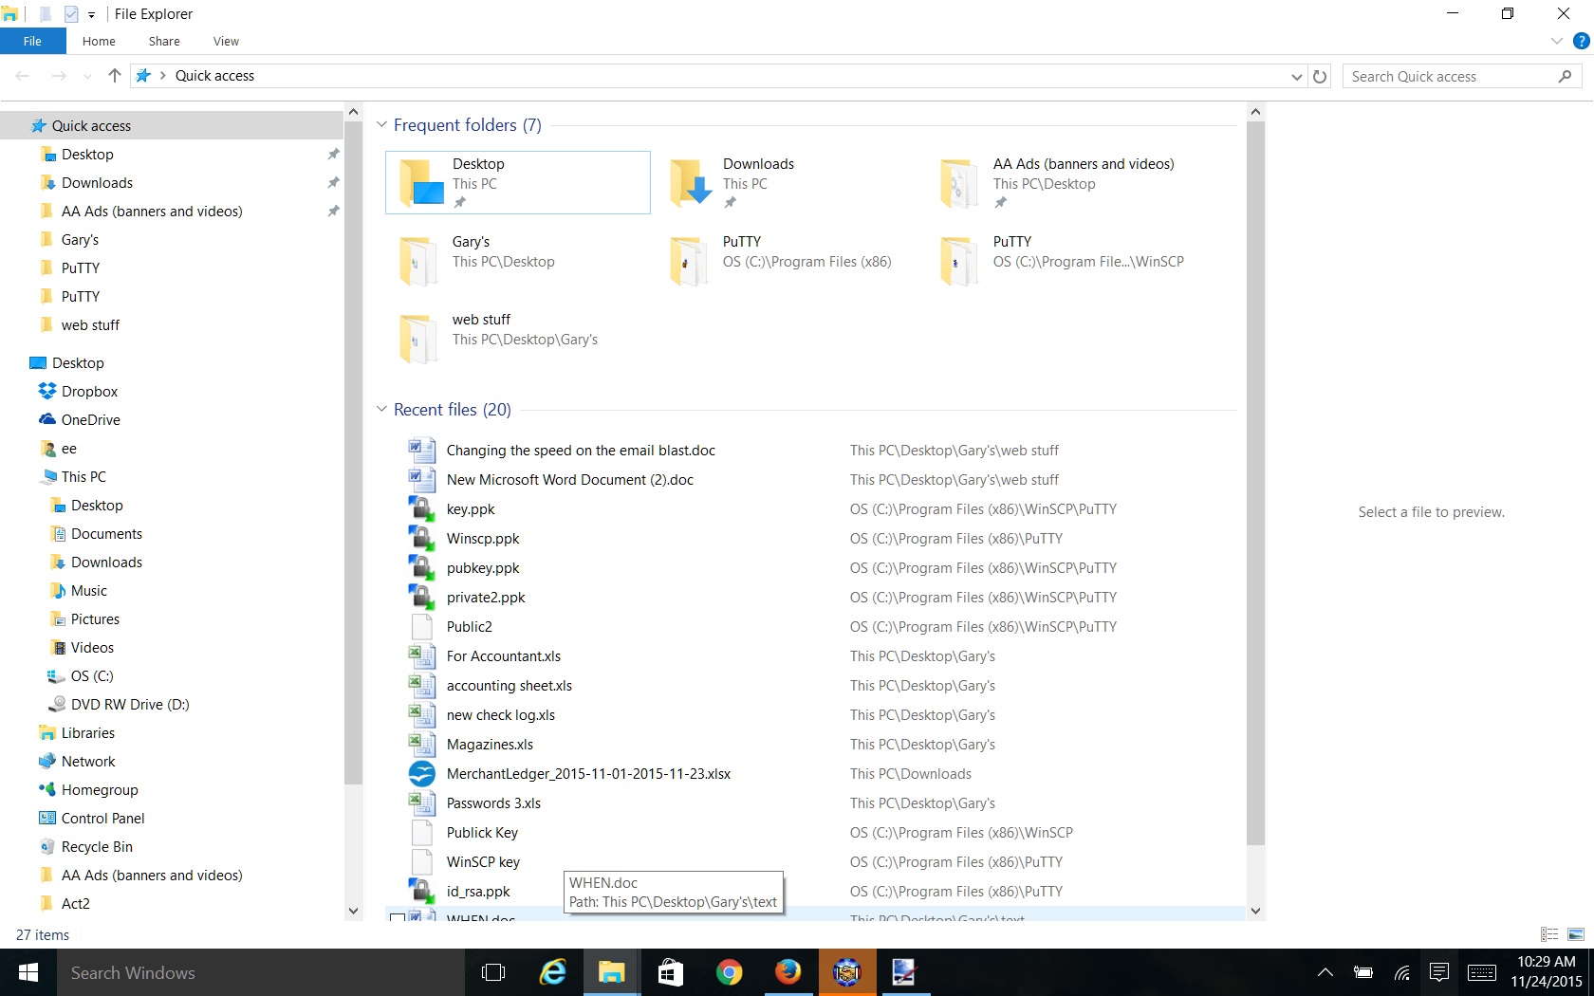
Task: Open the Downloads frequent folder tile
Action: tap(758, 182)
